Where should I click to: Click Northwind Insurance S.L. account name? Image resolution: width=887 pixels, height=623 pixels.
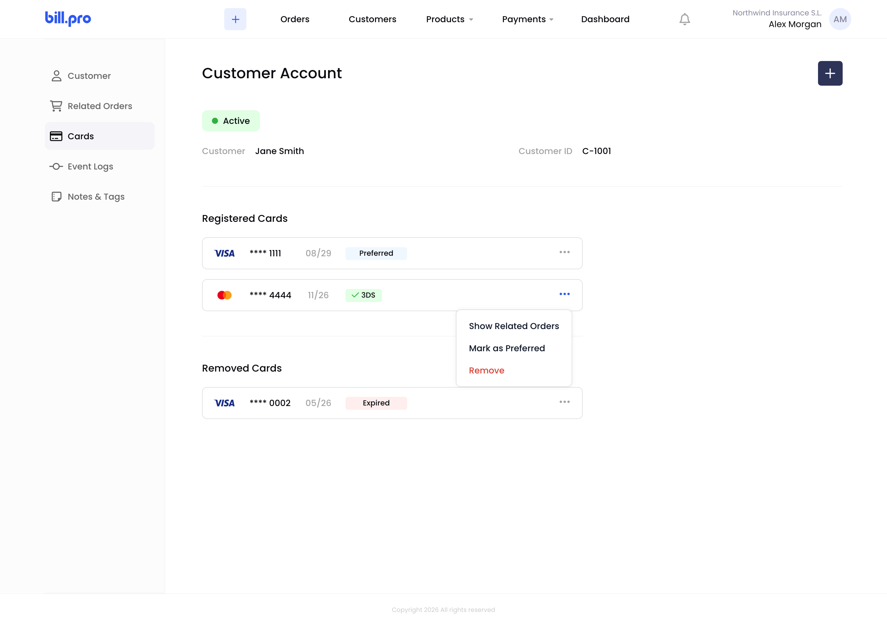pyautogui.click(x=777, y=13)
